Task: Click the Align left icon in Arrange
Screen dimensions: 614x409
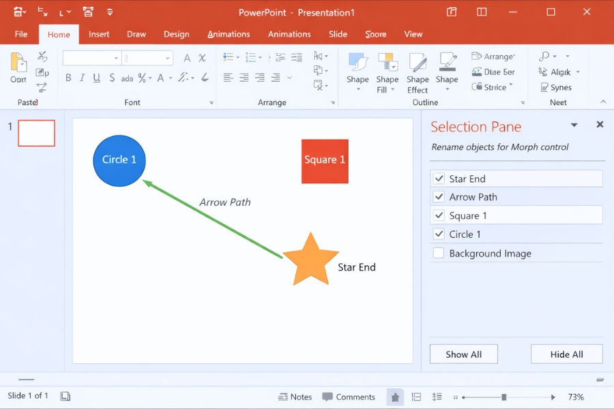Action: (x=228, y=78)
